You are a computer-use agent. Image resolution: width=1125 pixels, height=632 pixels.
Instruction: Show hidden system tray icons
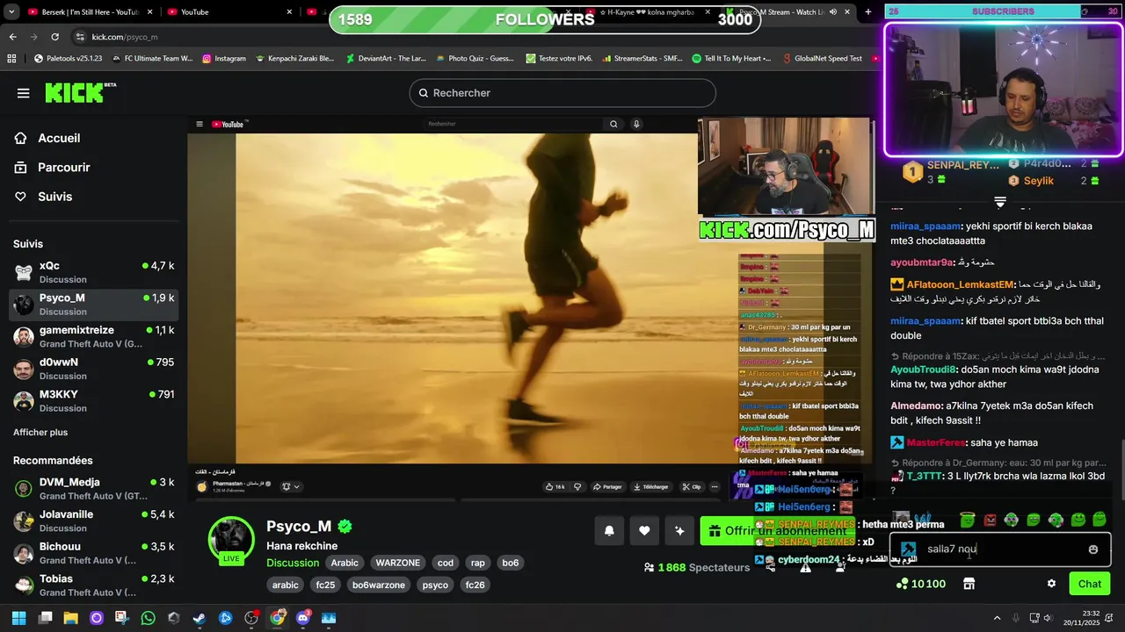pos(997,618)
